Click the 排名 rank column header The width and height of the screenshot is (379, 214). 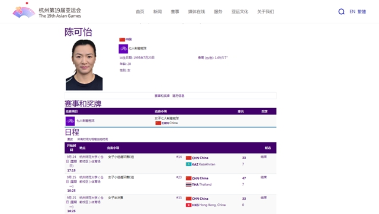pos(241,112)
